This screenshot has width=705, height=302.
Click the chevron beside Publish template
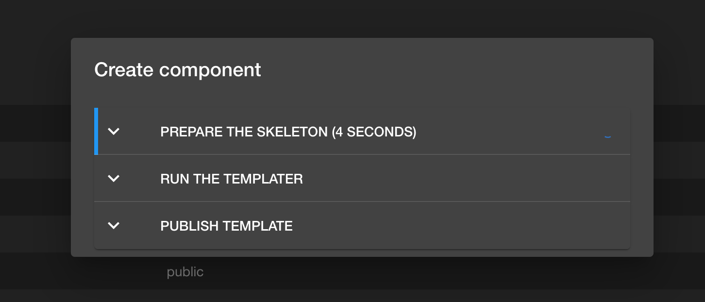coord(114,225)
